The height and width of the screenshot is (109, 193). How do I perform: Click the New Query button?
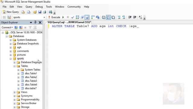(x=11, y=12)
